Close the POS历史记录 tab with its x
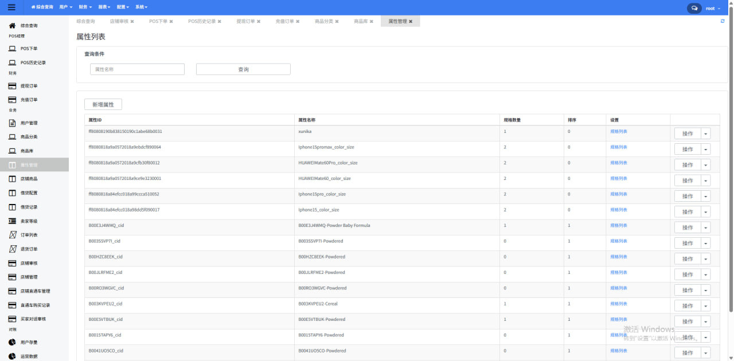The width and height of the screenshot is (734, 361). tap(219, 21)
